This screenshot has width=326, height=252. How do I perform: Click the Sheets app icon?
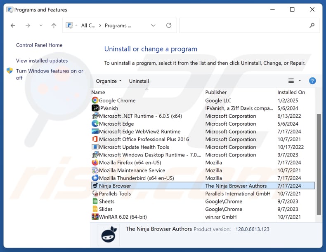[x=95, y=201]
